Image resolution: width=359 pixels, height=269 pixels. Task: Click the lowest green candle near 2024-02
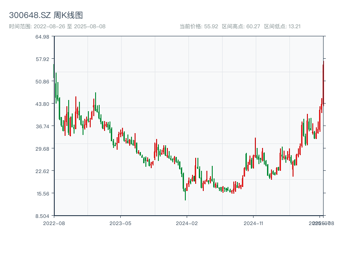185,194
